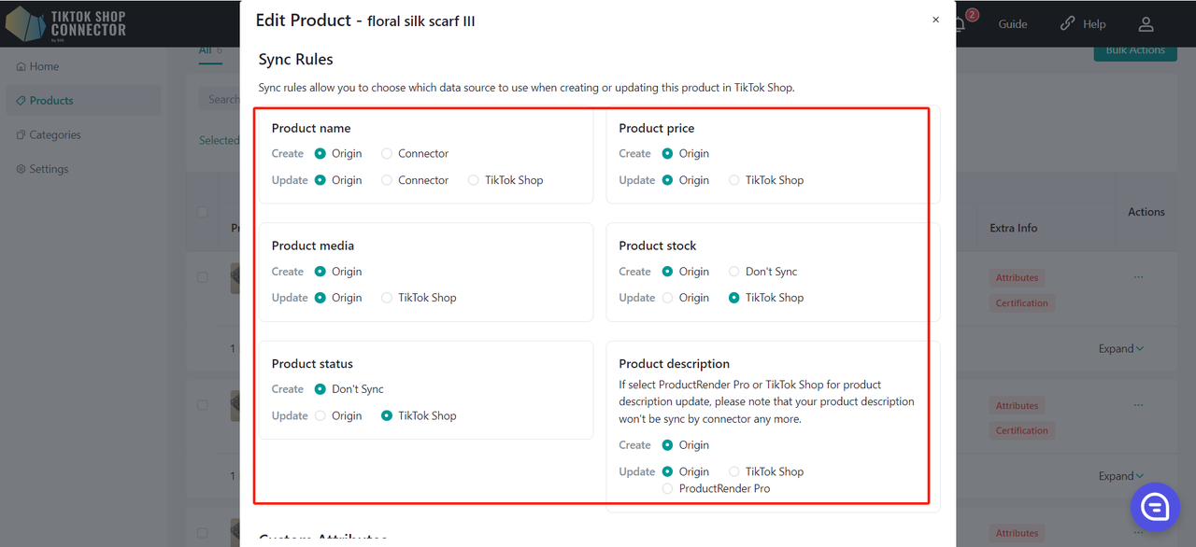
Task: Open the Help menu in header
Action: [x=1083, y=24]
